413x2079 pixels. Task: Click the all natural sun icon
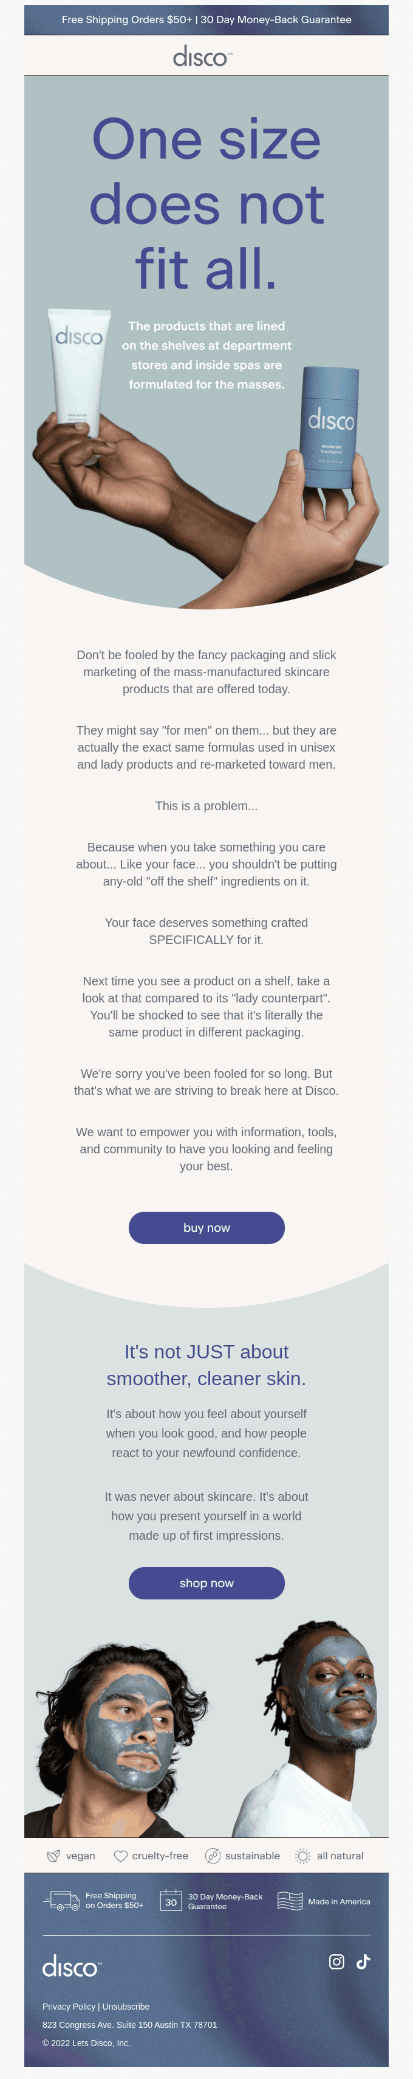302,1856
